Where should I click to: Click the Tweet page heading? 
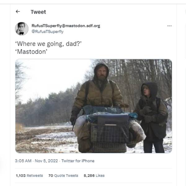(38, 12)
